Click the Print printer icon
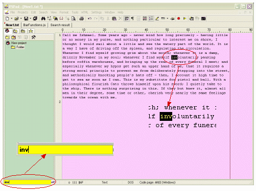The height and width of the screenshot is (191, 256). pos(82,18)
